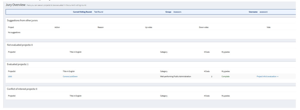This screenshot has height=110, width=300.
Task: Click Project info & evaluation link
Action: 268,76
